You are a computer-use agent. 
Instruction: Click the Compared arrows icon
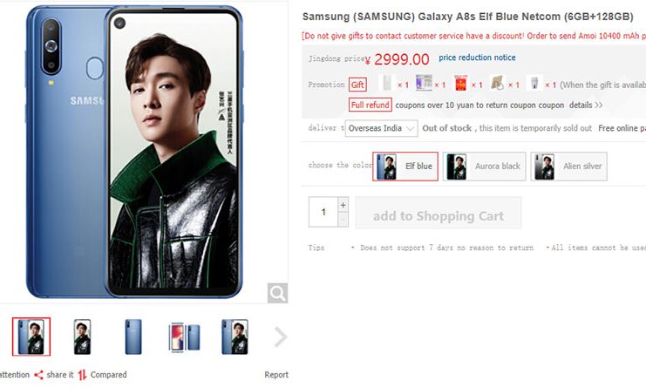(x=83, y=375)
